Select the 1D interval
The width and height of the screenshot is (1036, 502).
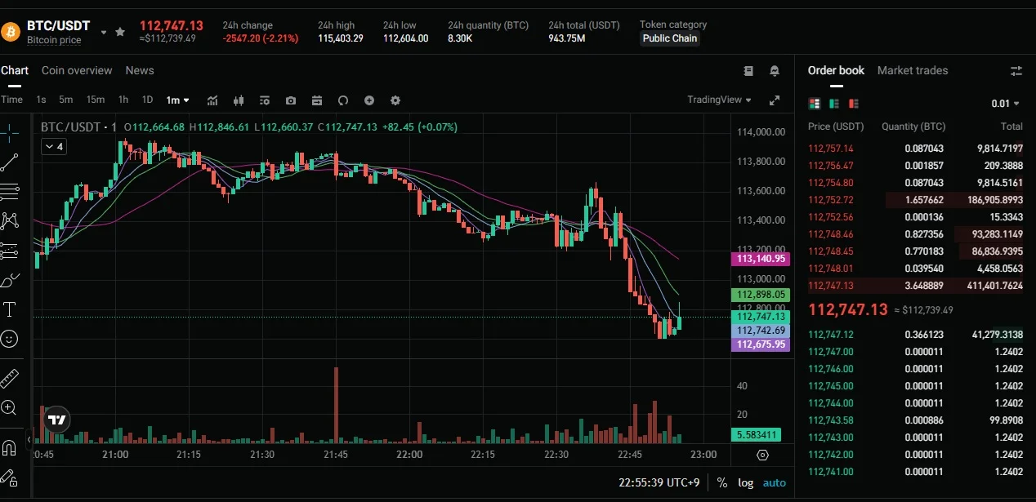(x=147, y=100)
